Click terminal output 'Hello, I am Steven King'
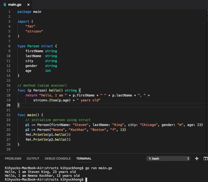The width and height of the screenshot is (208, 182). click(x=27, y=172)
